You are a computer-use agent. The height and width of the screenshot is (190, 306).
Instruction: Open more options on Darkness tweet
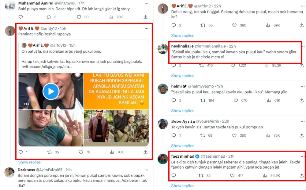click(146, 169)
